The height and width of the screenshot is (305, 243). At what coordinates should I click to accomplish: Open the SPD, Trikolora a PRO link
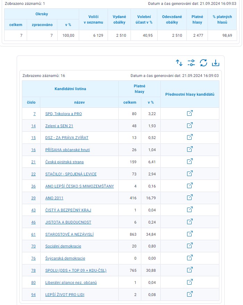point(64,114)
